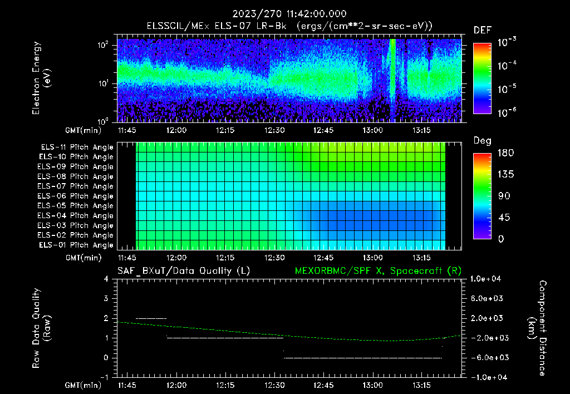Click the Deg pitch angle color bar
Viewport: 570px width, 394px height.
click(483, 196)
